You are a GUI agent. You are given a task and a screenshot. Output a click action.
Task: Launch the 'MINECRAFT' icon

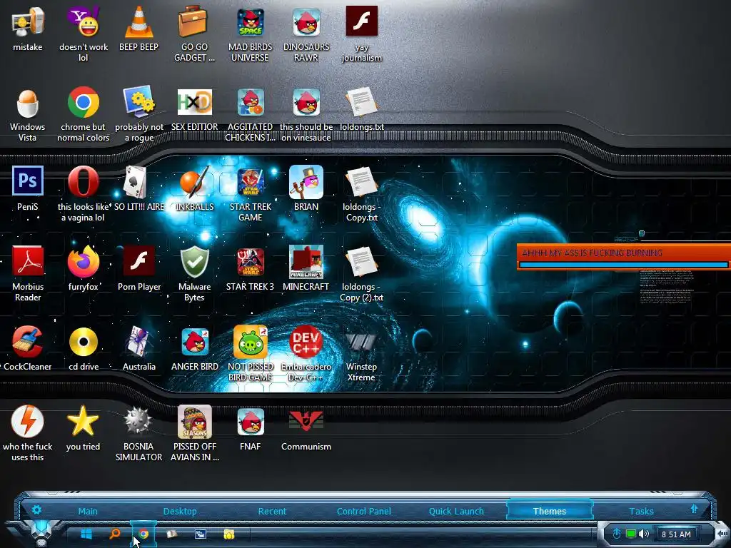pos(306,262)
